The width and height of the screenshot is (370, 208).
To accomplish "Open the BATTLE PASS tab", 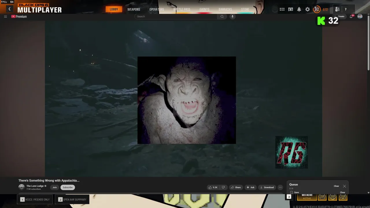I will tap(182, 9).
